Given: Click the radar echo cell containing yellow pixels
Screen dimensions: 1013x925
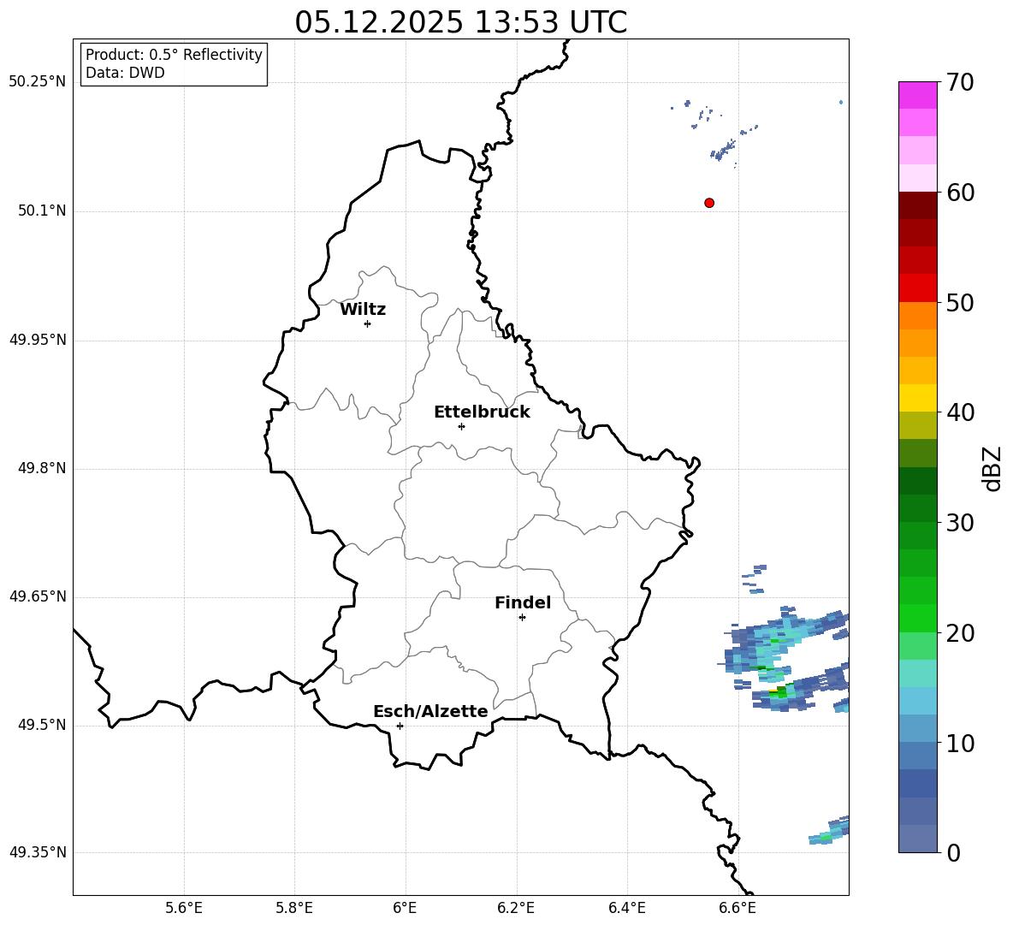Looking at the screenshot, I should pos(780,692).
